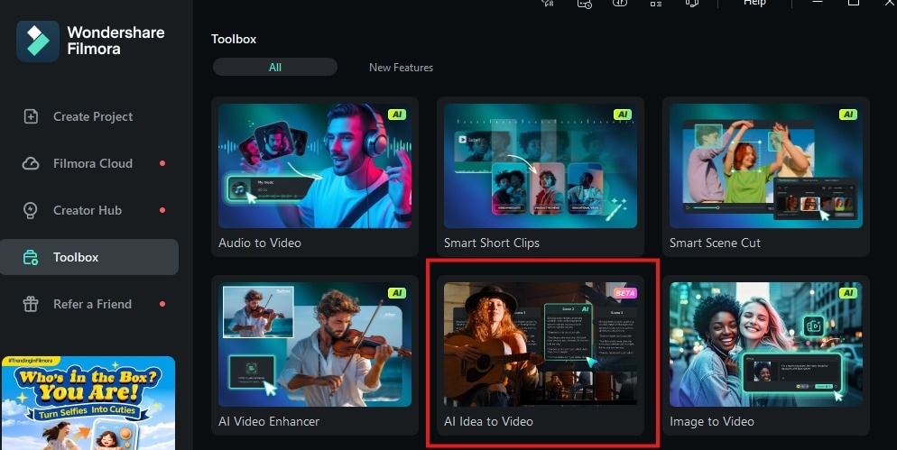
Task: Launch the Smart Scene Cut thumbnail
Action: (x=766, y=166)
